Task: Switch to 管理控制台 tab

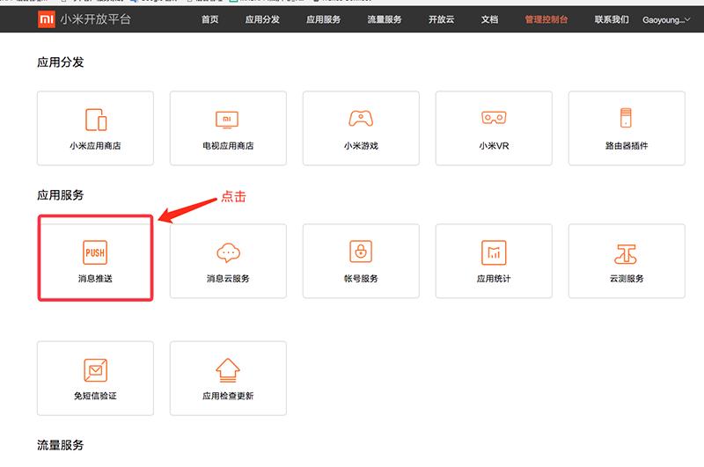Action: (546, 19)
